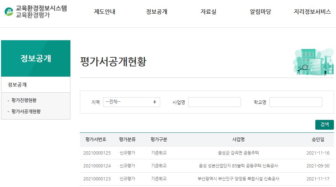The height and width of the screenshot is (187, 336).
Task: Open 부산광역시 부산진구 양정동 복합시설 신축공사
Action: (x=238, y=179)
